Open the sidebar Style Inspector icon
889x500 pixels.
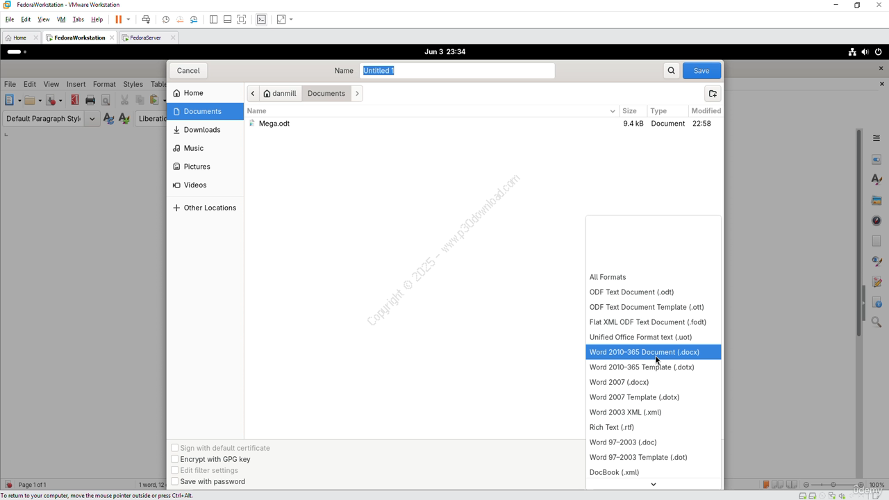tap(876, 261)
